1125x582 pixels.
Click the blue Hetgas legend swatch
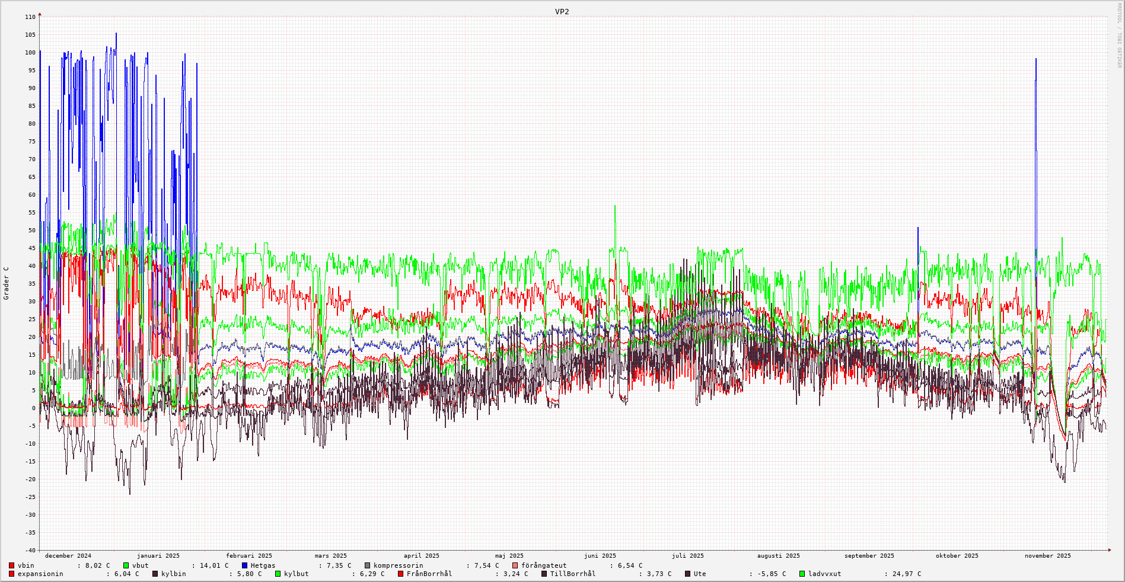245,565
